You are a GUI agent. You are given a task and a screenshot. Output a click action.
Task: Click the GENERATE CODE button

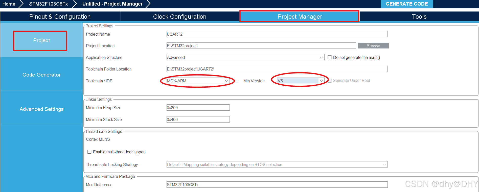407,4
